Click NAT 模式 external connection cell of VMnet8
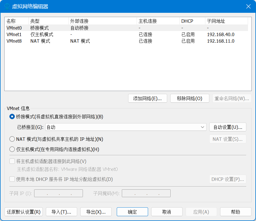 [x=80, y=41]
